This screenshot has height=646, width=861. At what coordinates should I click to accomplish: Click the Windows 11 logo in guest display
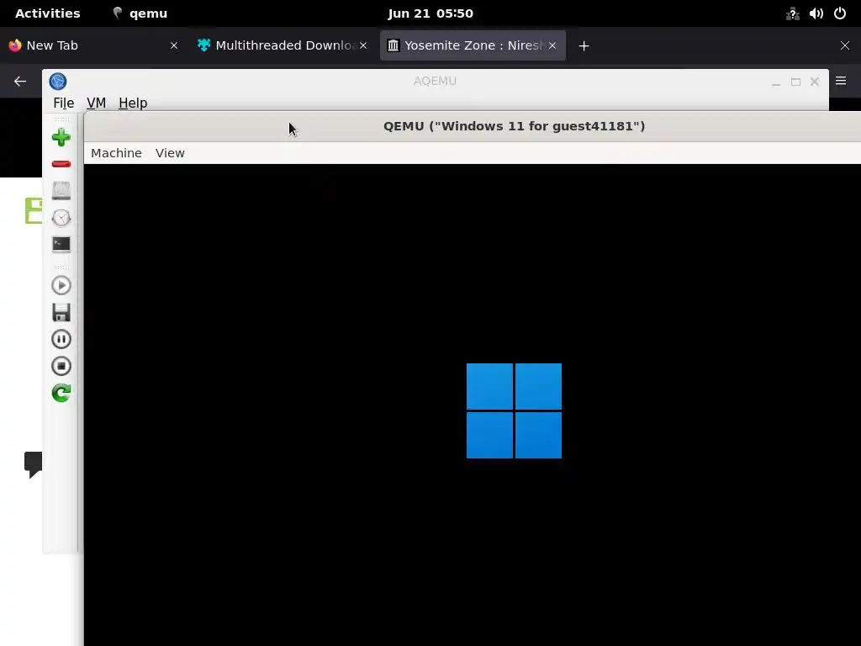click(x=514, y=410)
